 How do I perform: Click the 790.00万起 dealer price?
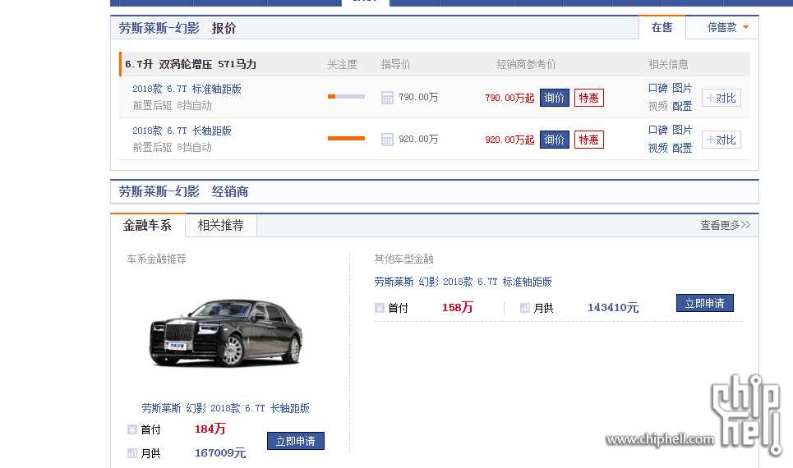coord(509,98)
